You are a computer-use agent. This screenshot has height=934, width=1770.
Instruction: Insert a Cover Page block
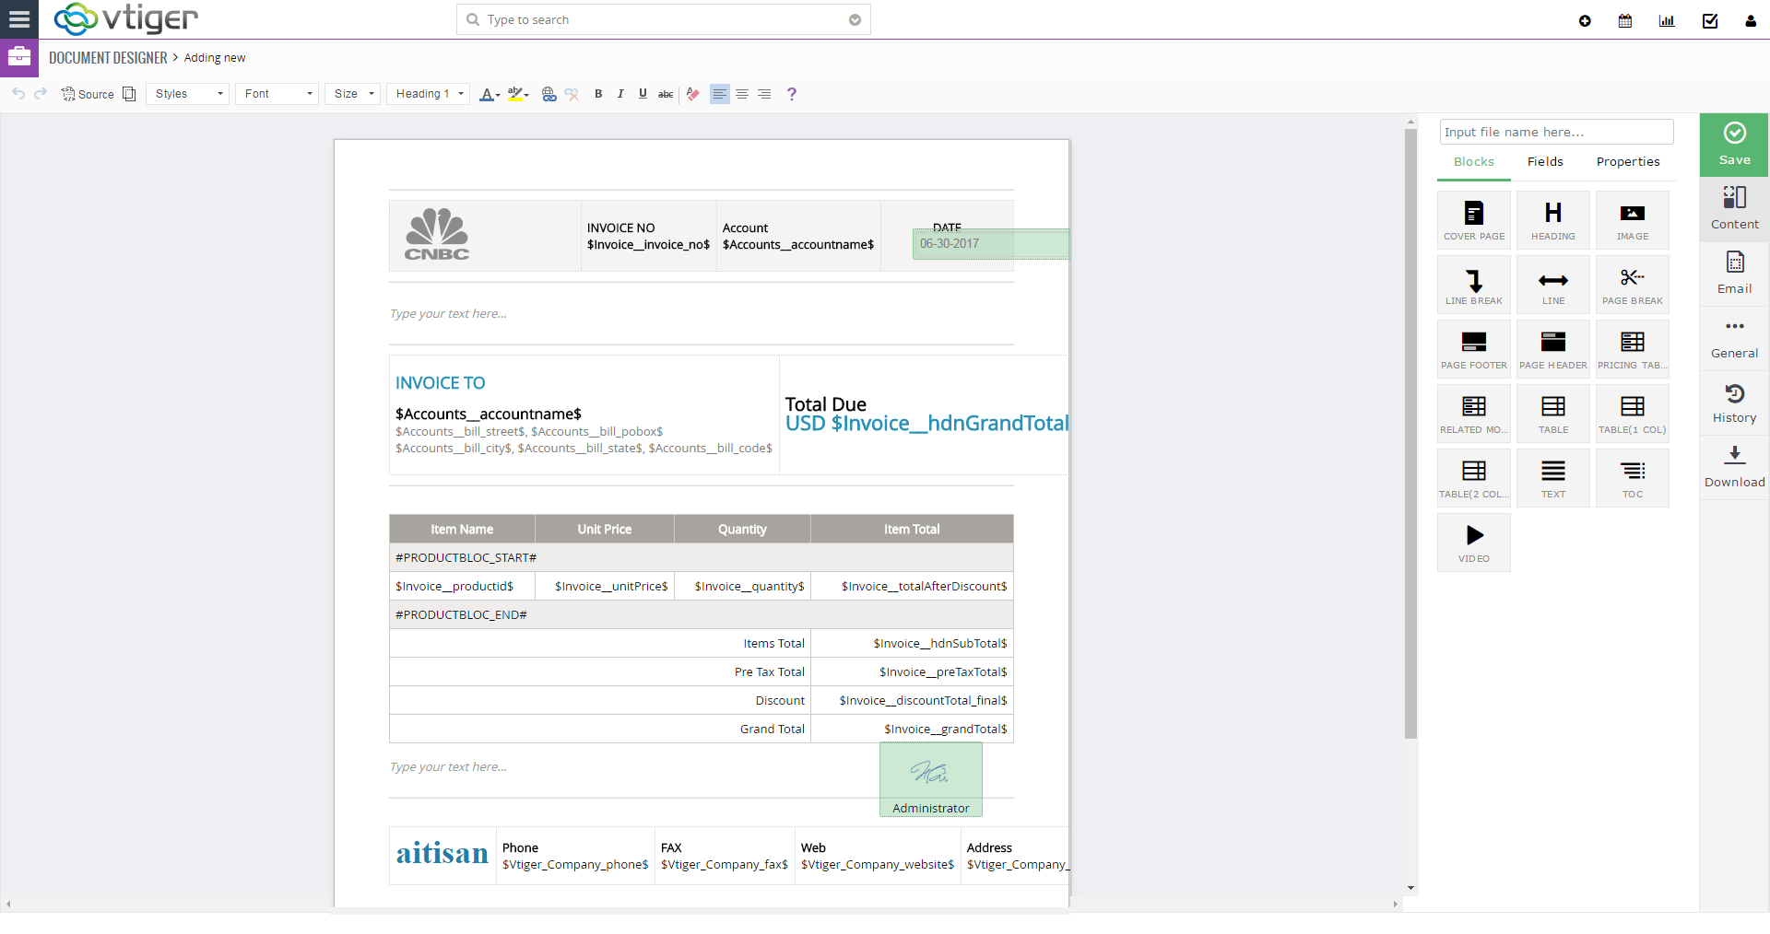(x=1473, y=219)
